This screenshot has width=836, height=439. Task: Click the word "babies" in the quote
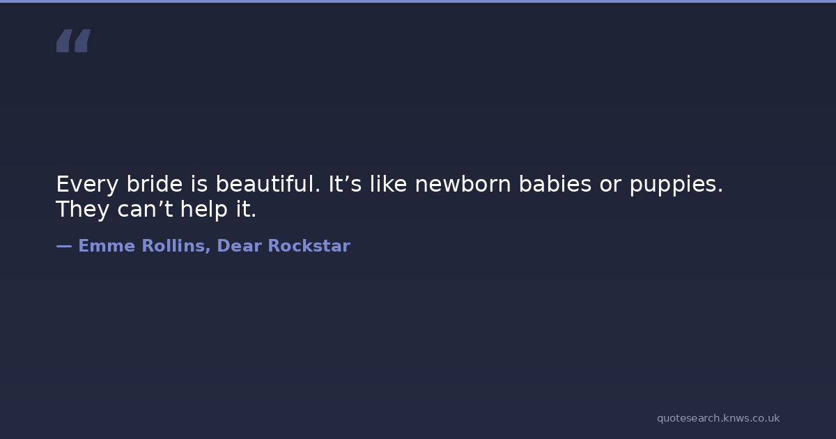tap(553, 185)
